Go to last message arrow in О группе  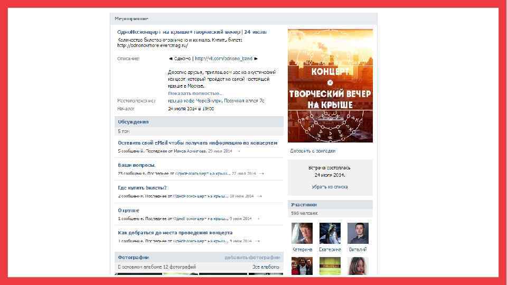pos(258,218)
